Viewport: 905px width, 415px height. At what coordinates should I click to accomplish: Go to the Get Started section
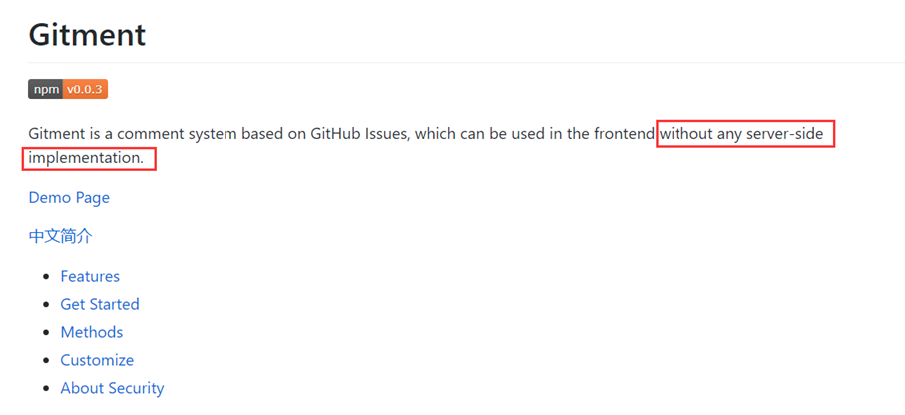(x=99, y=304)
